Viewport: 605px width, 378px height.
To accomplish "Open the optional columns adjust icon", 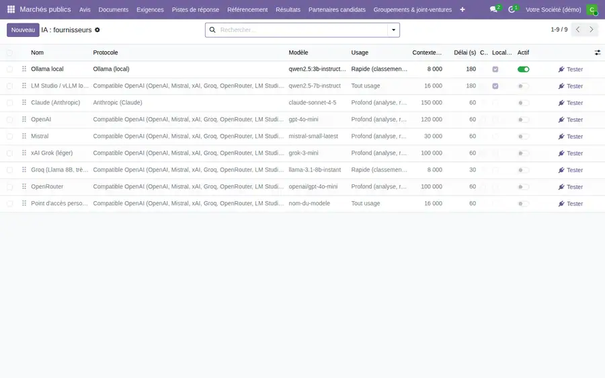I will pos(598,52).
